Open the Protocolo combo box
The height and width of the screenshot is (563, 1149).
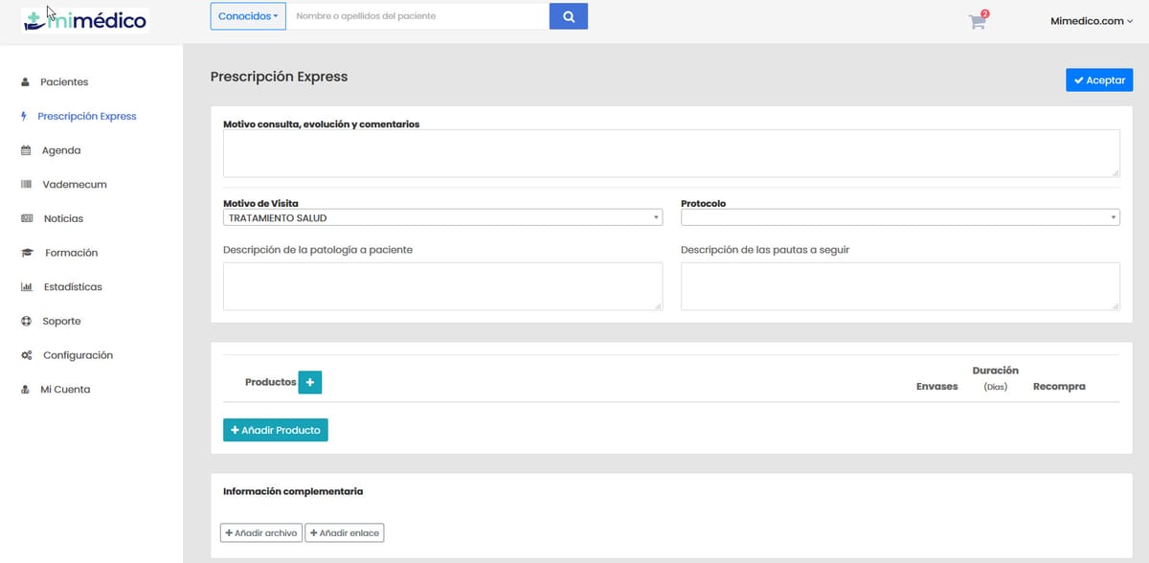click(x=899, y=218)
